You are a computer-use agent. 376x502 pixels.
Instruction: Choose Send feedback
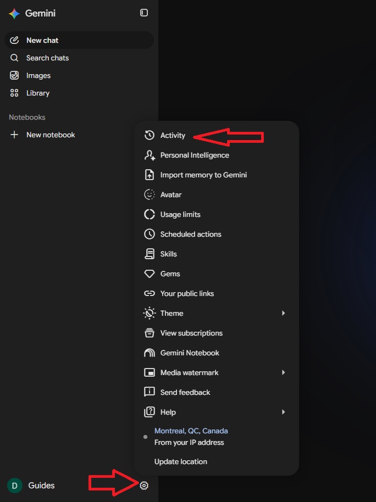217,393
